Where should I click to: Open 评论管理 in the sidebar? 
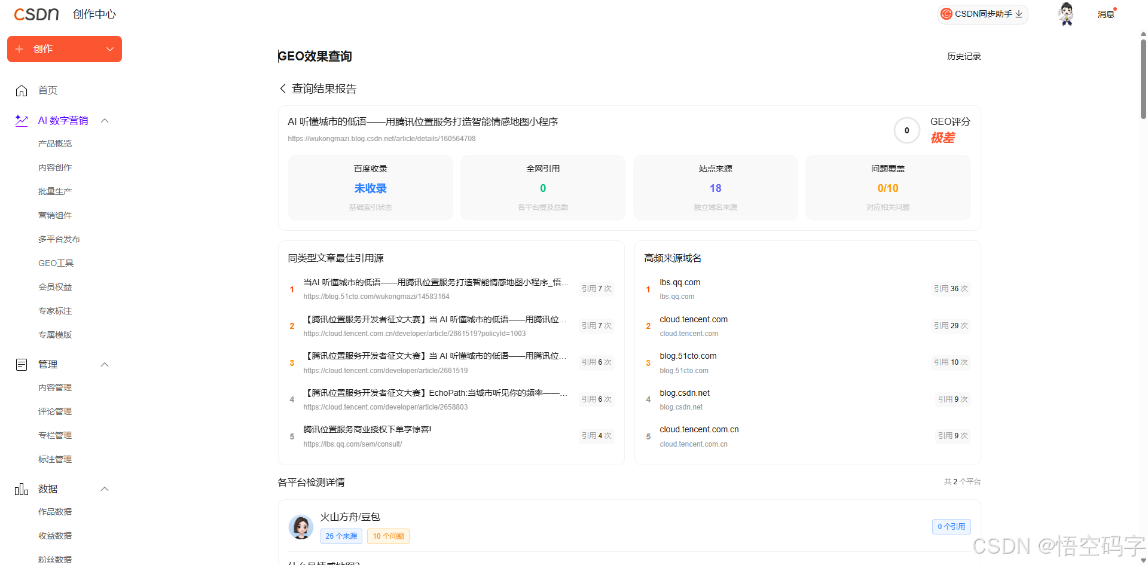click(55, 411)
